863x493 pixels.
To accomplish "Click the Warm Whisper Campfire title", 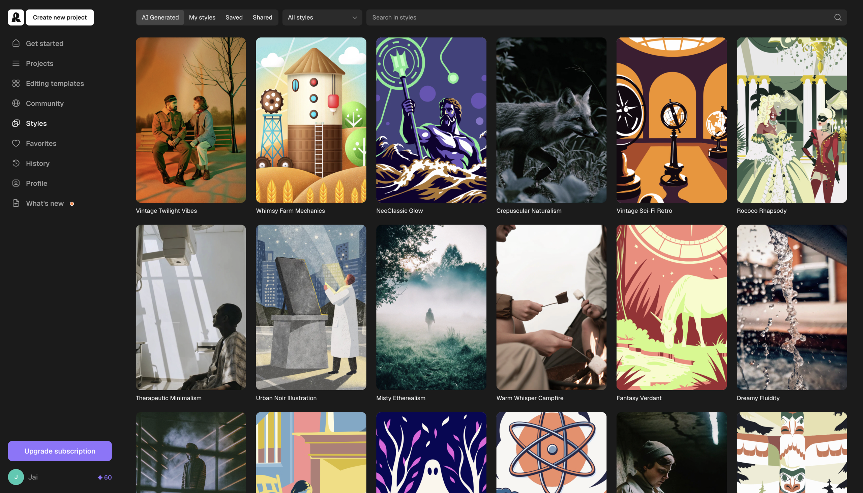I will click(530, 398).
